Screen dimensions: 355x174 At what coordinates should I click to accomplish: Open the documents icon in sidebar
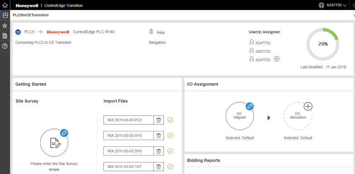tap(5, 35)
